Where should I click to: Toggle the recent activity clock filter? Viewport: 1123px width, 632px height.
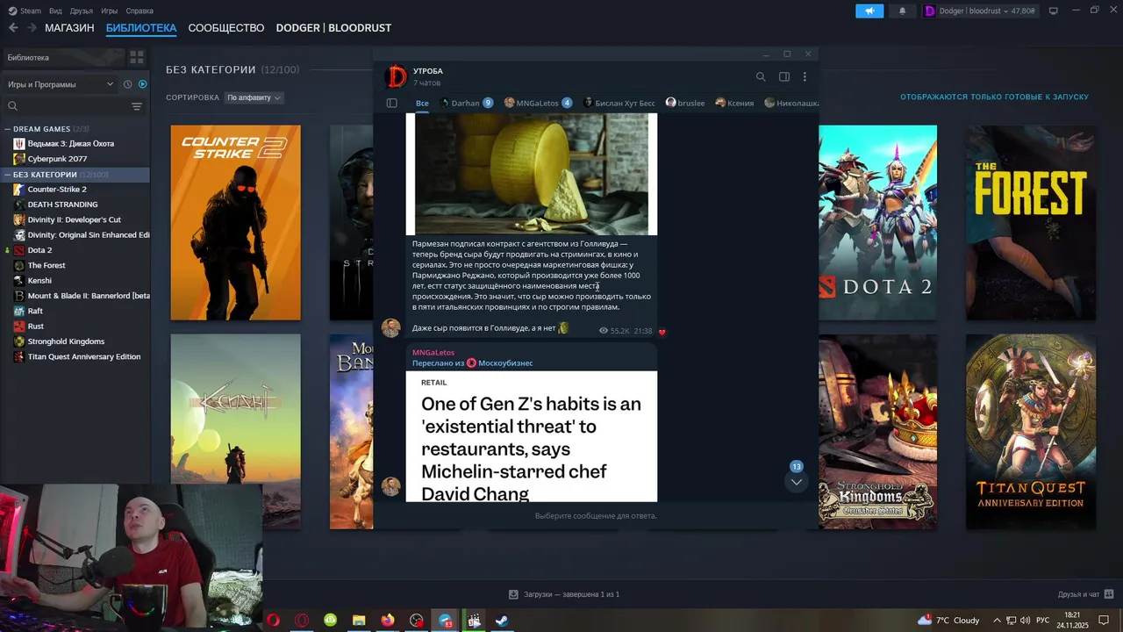click(128, 84)
